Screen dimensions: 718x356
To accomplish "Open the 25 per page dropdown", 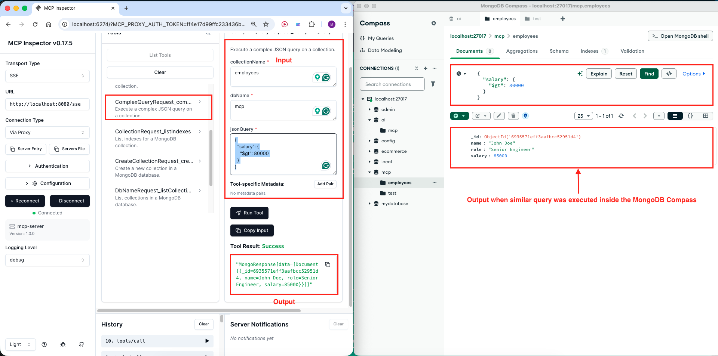I will pyautogui.click(x=583, y=116).
